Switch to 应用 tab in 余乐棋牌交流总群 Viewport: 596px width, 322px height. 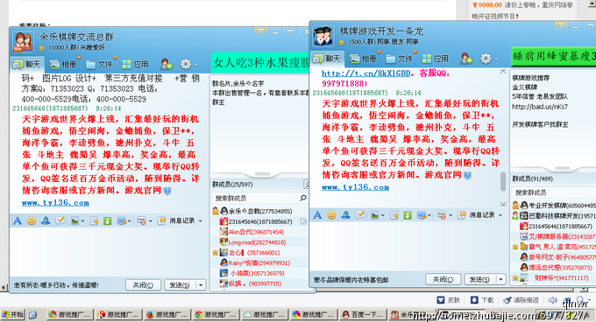pyautogui.click(x=135, y=65)
